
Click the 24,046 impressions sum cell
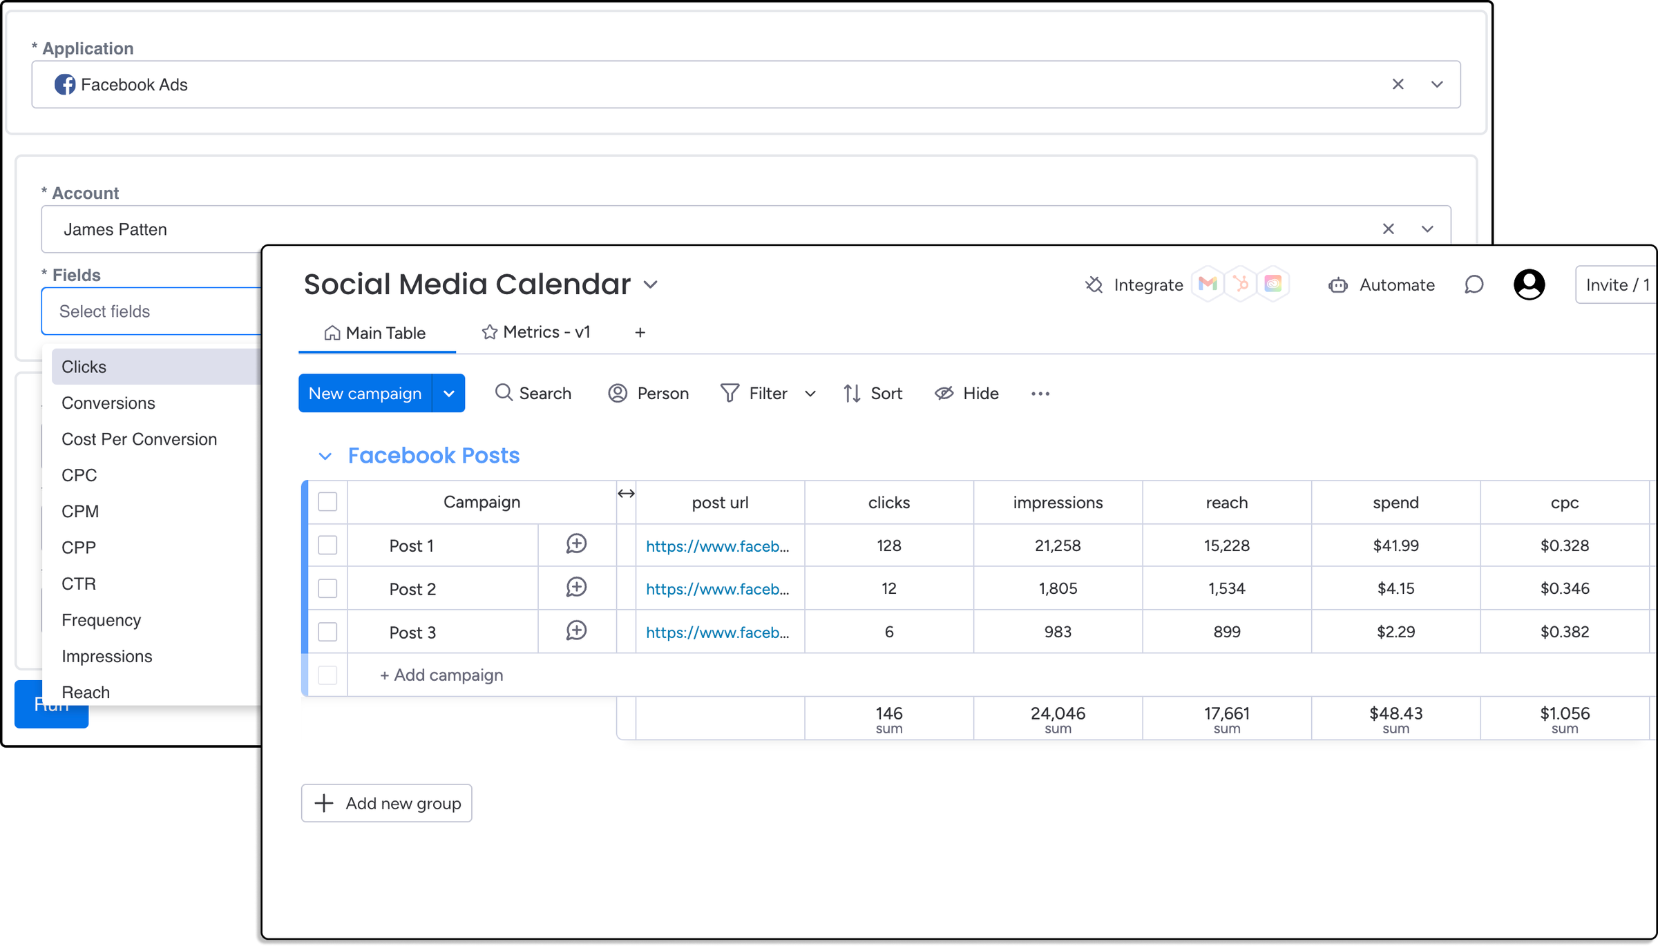(x=1058, y=718)
